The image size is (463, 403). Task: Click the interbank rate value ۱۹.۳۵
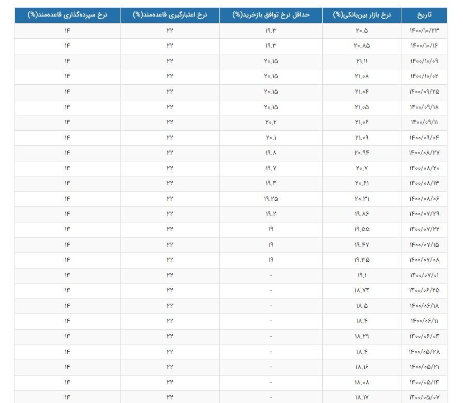tap(362, 260)
